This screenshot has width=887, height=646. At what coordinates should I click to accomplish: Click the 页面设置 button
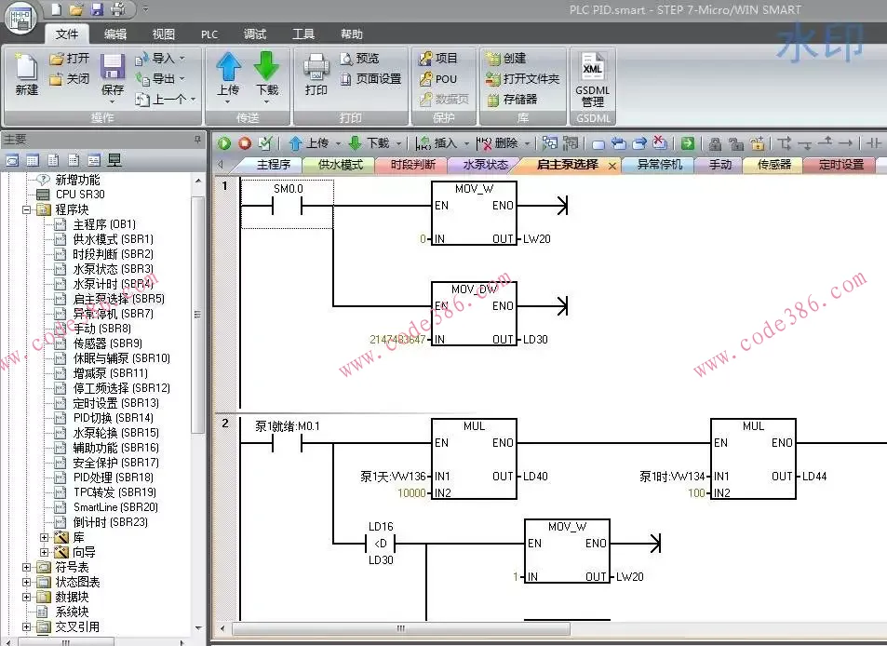pos(370,79)
